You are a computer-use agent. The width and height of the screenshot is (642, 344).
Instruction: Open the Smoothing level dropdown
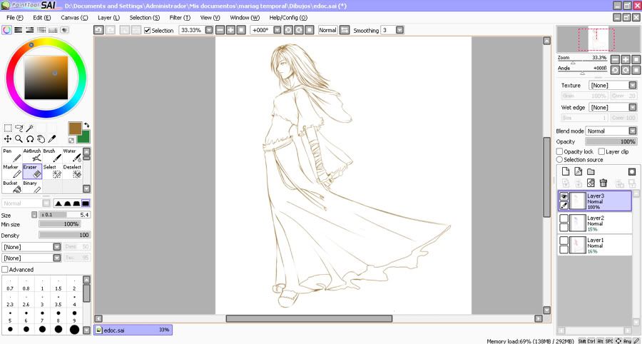399,30
